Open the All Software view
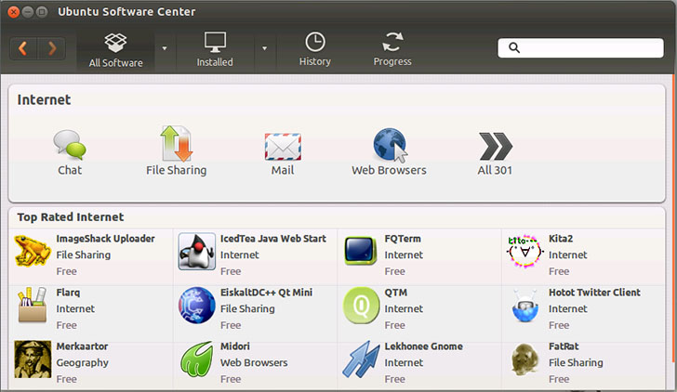Image resolution: width=677 pixels, height=392 pixels. (115, 50)
